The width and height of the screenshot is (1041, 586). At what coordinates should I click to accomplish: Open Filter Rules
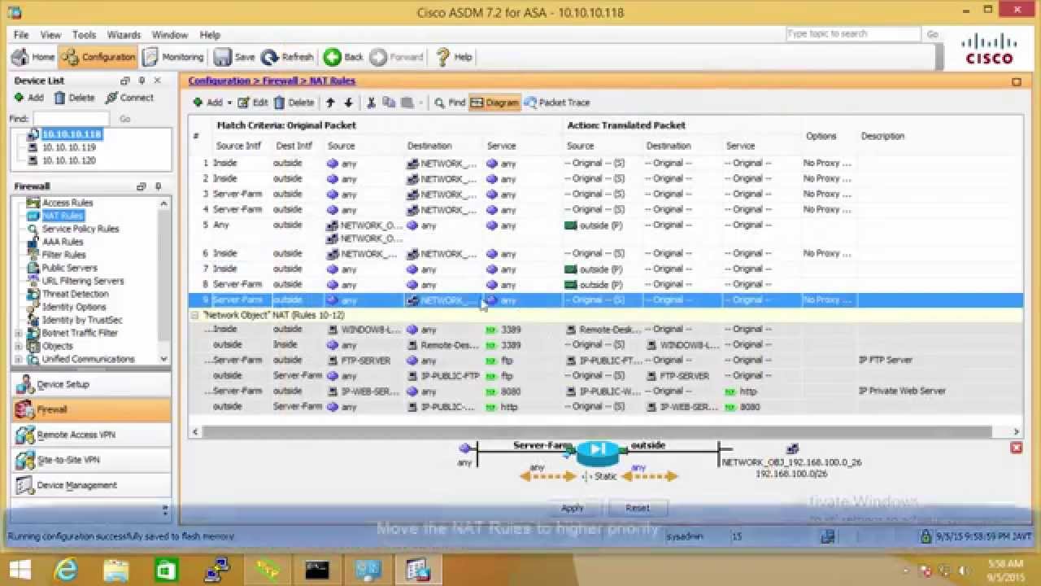63,255
